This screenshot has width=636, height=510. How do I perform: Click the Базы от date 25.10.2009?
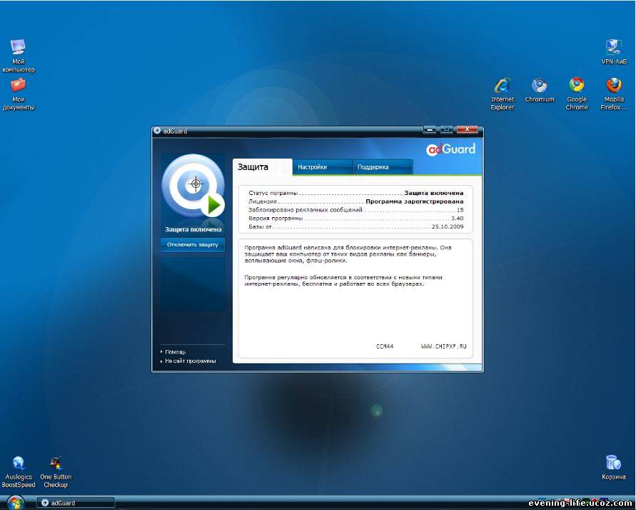point(448,227)
